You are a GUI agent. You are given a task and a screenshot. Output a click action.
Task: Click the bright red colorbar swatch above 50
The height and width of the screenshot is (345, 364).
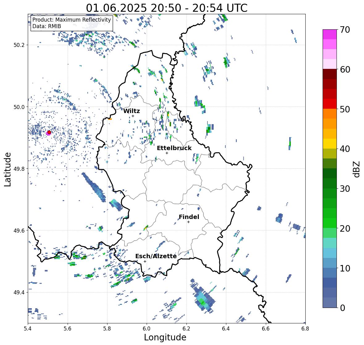click(x=330, y=104)
